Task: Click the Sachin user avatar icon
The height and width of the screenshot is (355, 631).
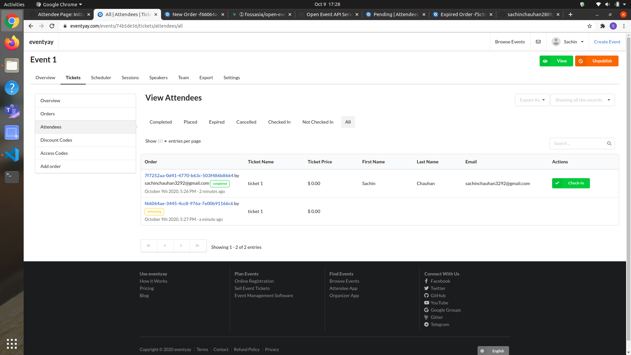Action: click(556, 42)
